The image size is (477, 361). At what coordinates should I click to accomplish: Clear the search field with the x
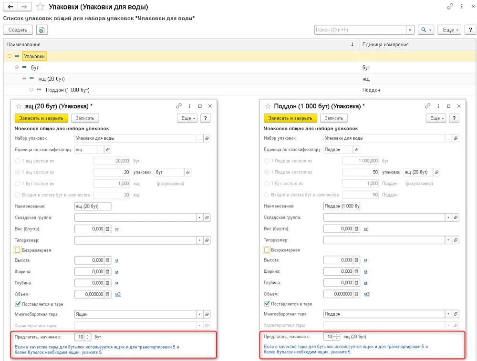[410, 30]
